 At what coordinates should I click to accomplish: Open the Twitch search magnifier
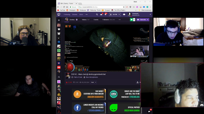(97, 15)
